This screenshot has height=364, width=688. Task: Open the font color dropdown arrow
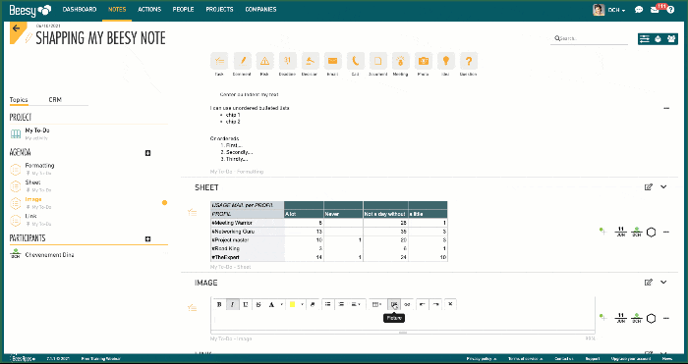pyautogui.click(x=281, y=304)
